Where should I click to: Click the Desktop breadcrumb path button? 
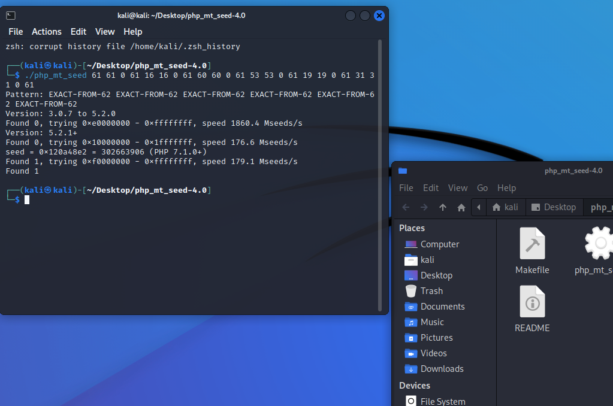pos(554,207)
